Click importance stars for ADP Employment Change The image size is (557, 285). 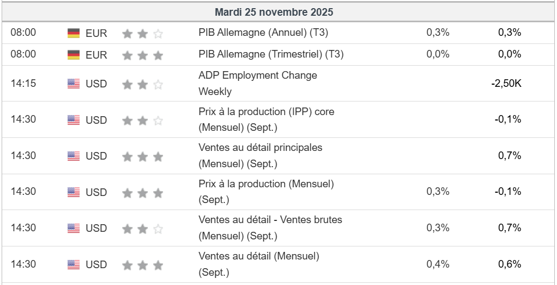point(142,84)
